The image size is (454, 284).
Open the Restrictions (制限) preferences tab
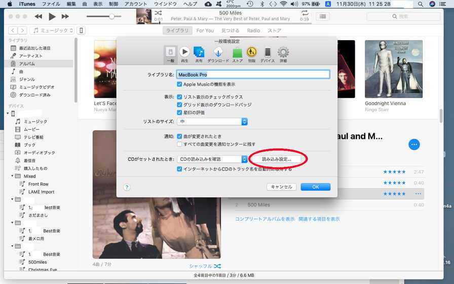coord(252,54)
